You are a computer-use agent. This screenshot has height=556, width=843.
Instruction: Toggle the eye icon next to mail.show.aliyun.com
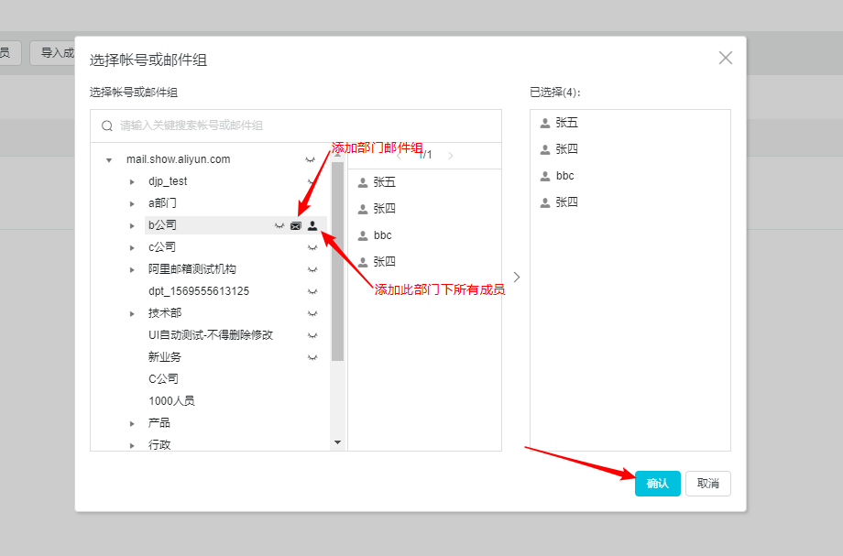[312, 159]
